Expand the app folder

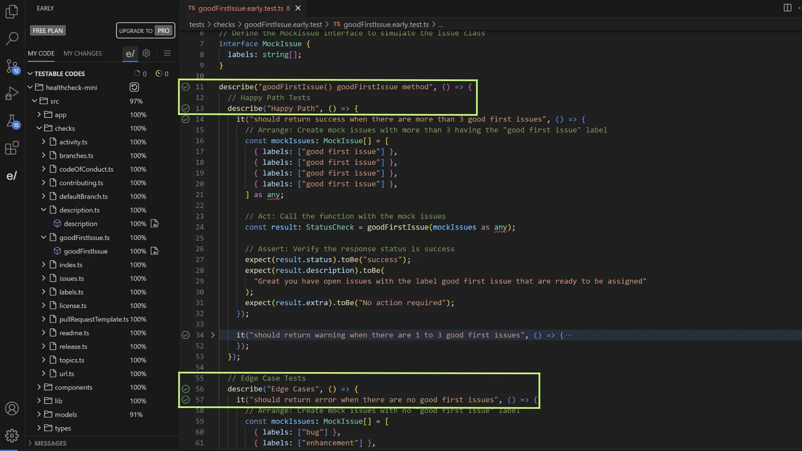click(39, 115)
